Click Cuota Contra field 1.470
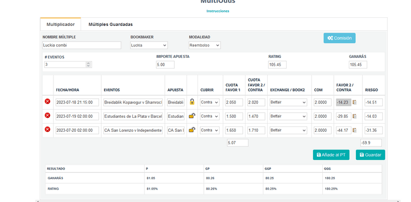This screenshot has width=411, height=202. (256, 116)
